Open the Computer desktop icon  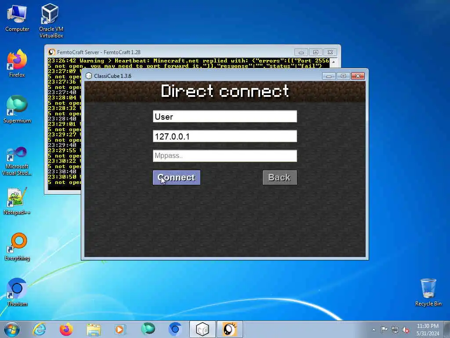(x=17, y=18)
